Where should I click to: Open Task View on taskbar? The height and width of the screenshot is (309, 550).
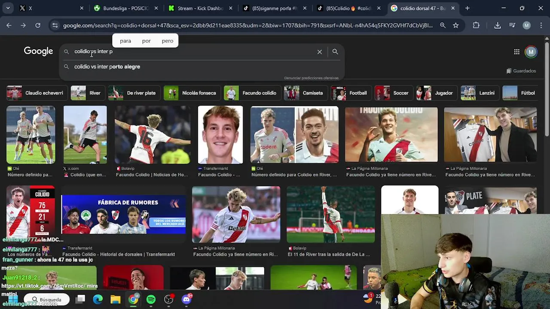[80, 299]
